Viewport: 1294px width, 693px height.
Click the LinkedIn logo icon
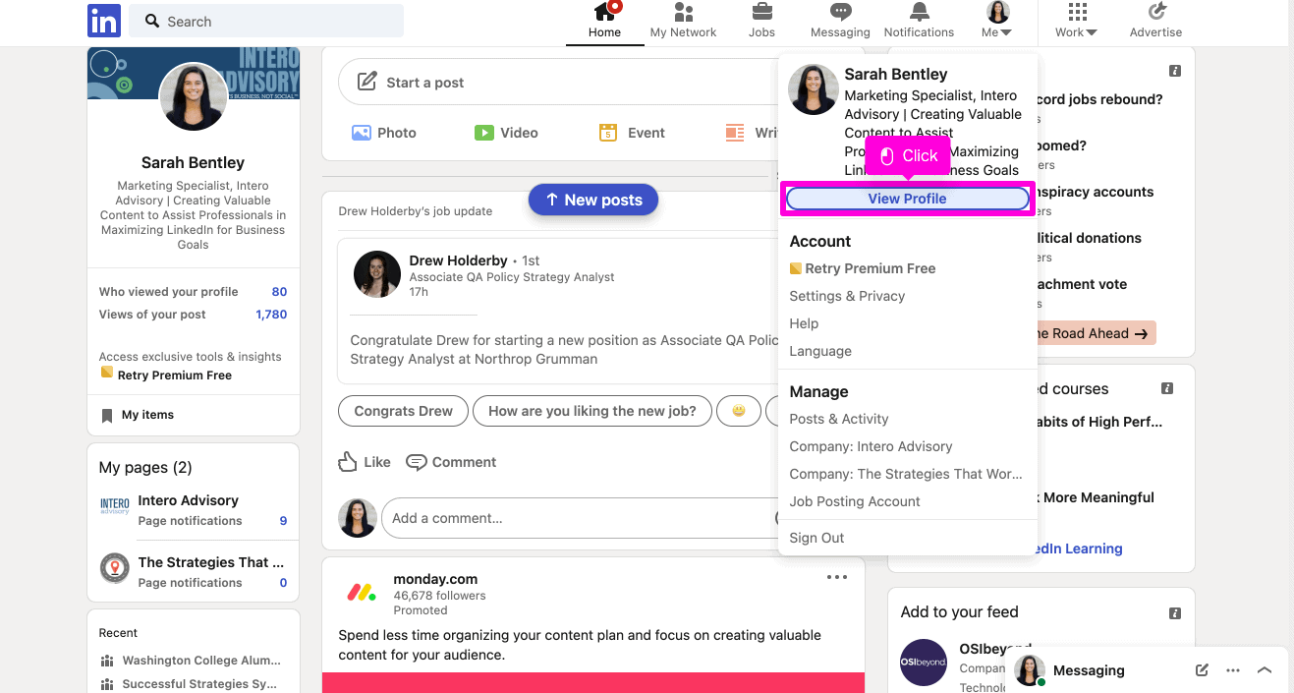[103, 21]
